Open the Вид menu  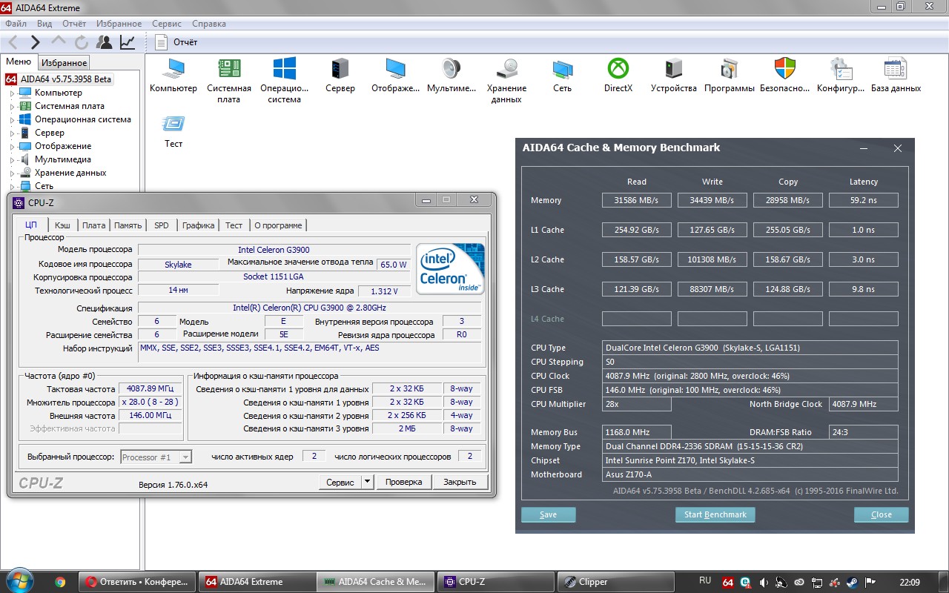point(44,24)
